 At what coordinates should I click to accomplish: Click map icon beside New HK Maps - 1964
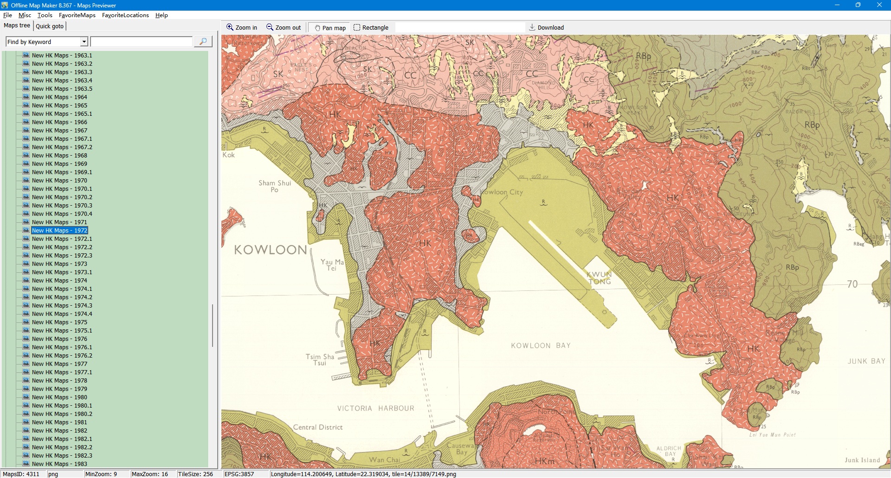pyautogui.click(x=26, y=97)
